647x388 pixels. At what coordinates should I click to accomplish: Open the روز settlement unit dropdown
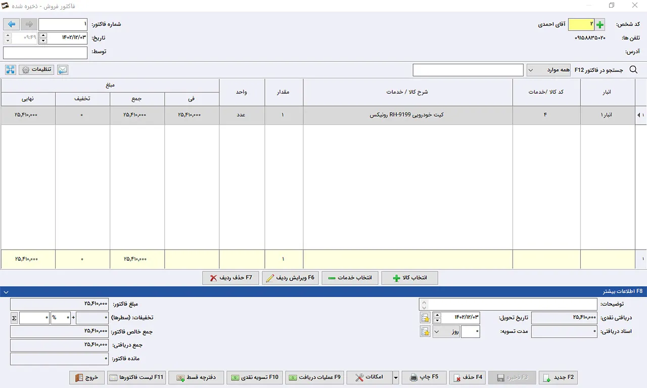click(446, 331)
